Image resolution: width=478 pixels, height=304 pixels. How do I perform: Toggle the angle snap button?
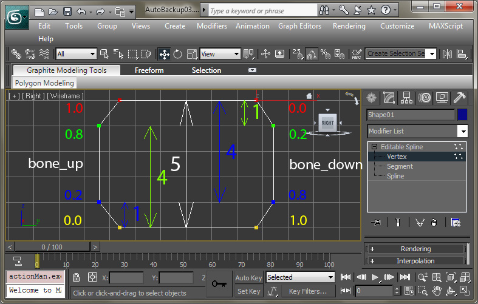[311, 54]
